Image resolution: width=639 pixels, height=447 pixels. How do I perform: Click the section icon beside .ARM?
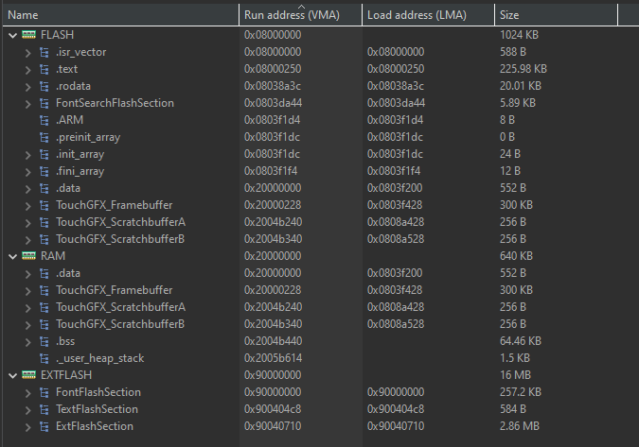[44, 120]
